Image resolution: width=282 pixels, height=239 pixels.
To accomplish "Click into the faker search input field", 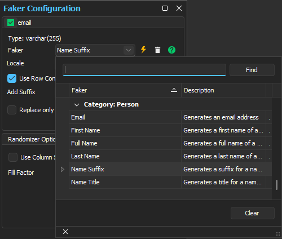I will point(144,70).
